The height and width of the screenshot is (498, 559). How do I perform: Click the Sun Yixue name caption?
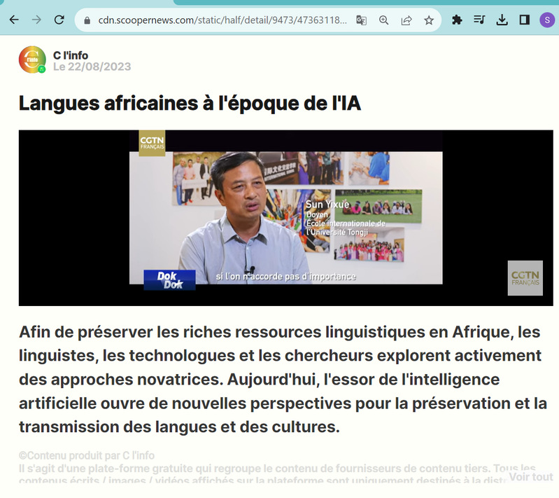coord(327,205)
